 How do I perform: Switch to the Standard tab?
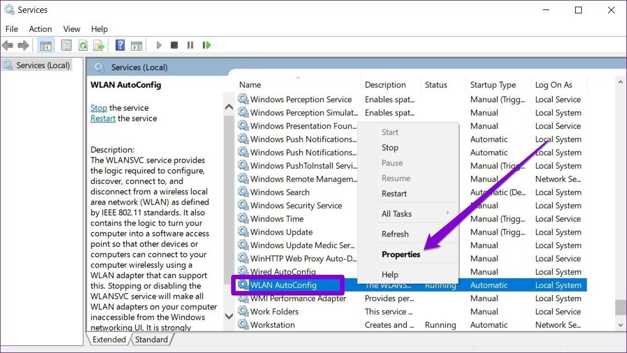click(x=151, y=340)
